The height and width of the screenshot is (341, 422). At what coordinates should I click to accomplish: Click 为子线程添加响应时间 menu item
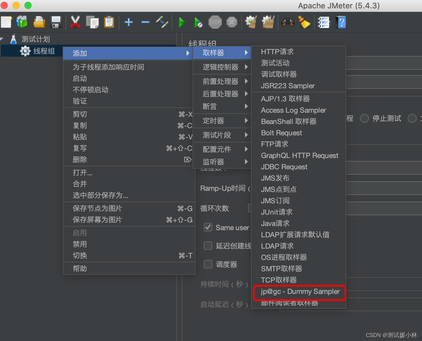coord(129,67)
